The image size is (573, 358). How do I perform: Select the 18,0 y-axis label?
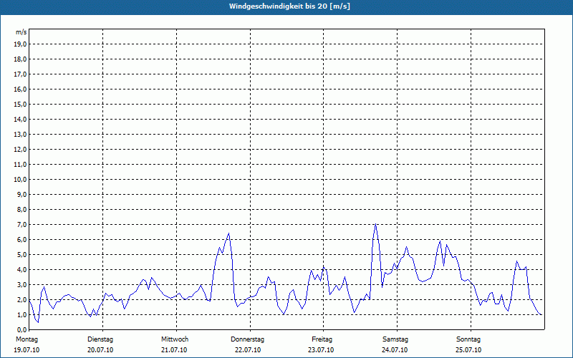click(x=20, y=59)
